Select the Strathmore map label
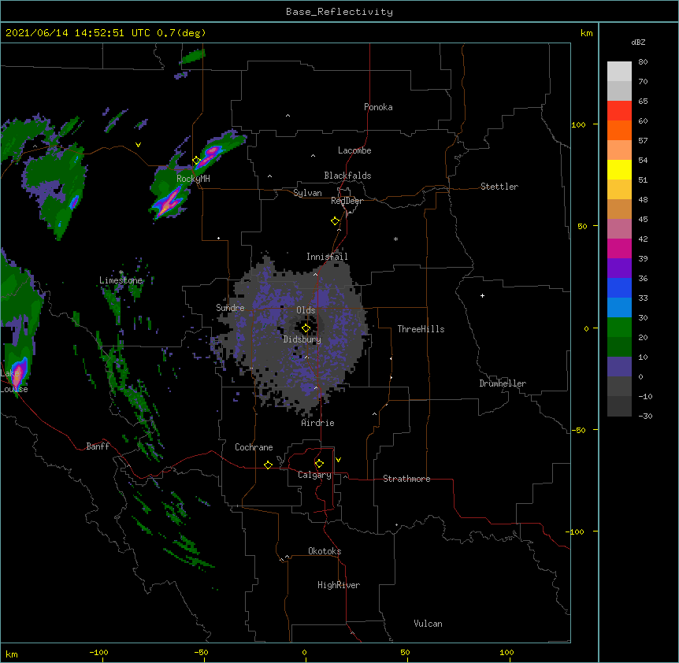 point(406,479)
